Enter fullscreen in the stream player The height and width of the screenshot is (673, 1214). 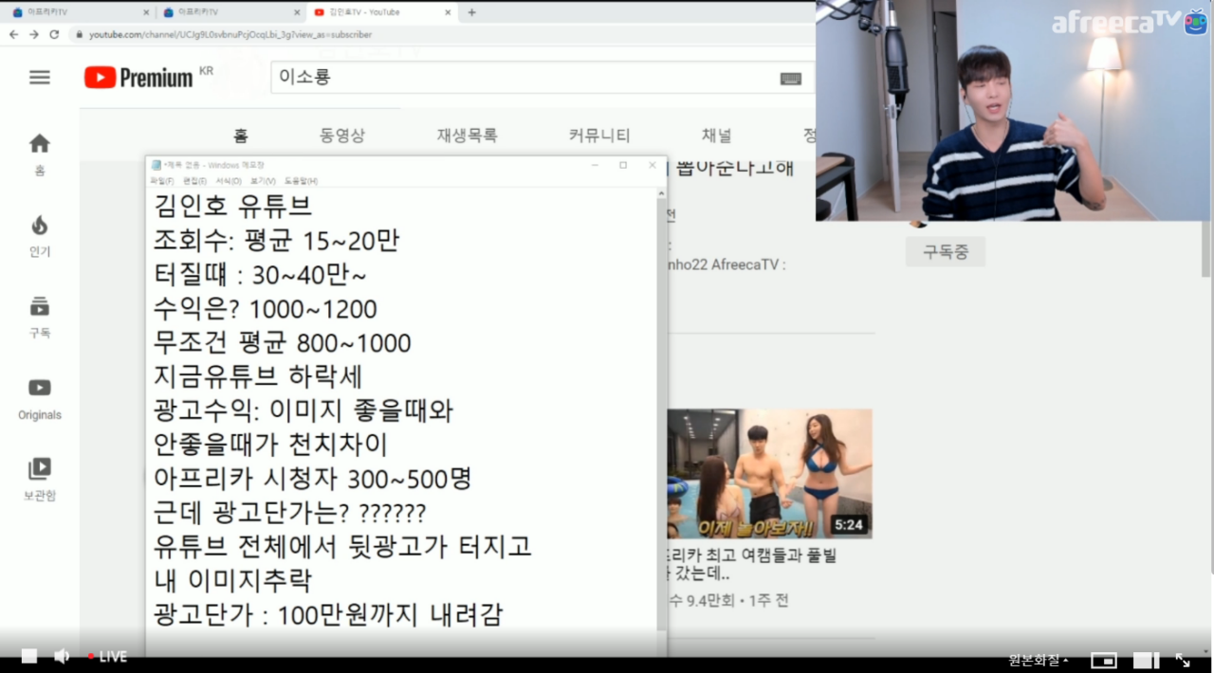click(x=1183, y=660)
